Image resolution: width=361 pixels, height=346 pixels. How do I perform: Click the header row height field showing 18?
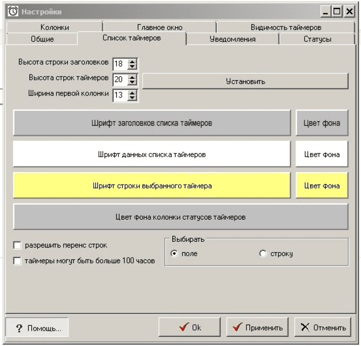(121, 64)
